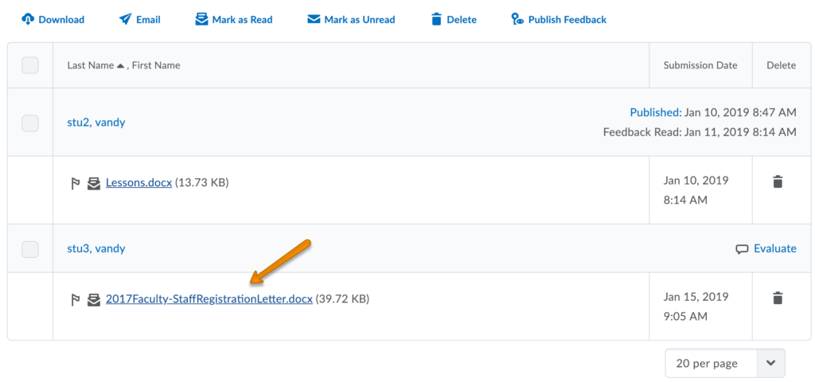Open the 20 per page dropdown
The image size is (815, 382).
tap(724, 363)
